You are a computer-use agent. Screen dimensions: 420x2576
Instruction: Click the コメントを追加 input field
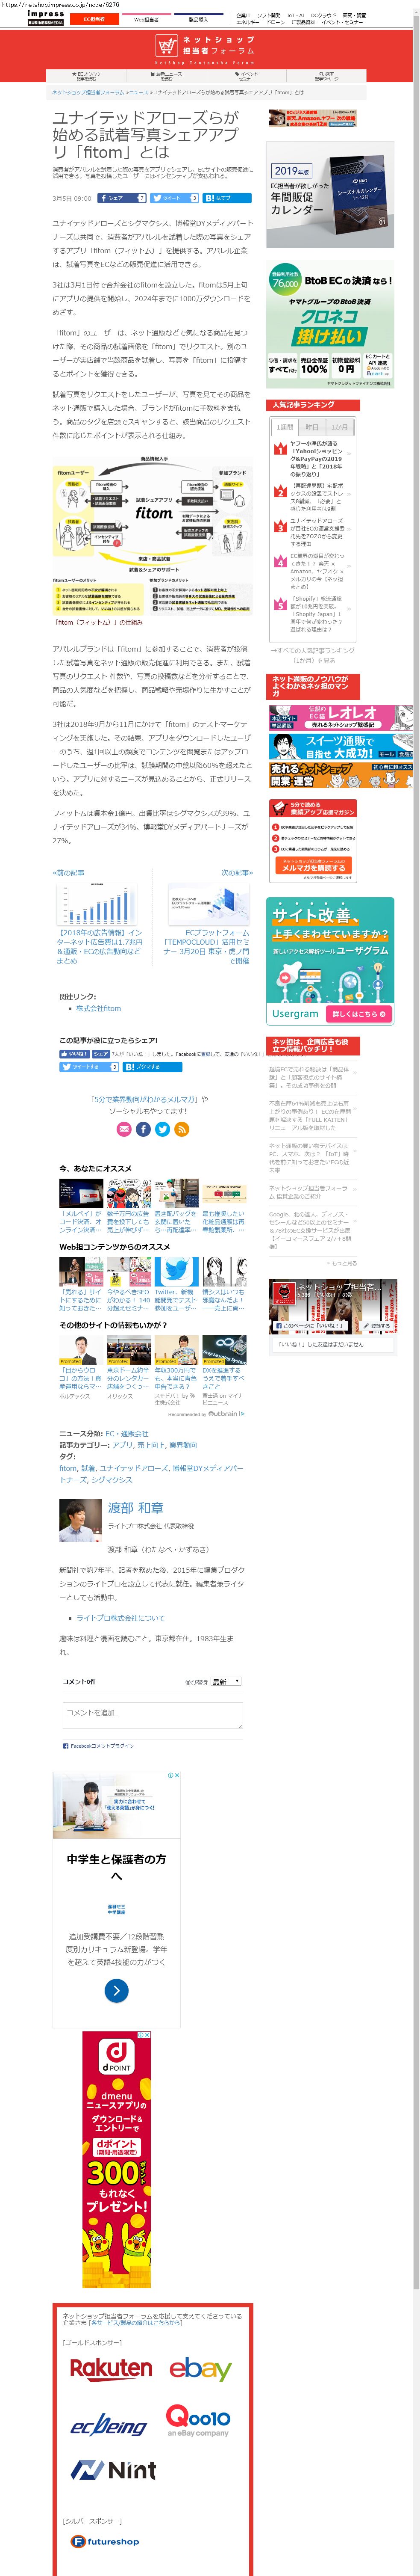153,1715
